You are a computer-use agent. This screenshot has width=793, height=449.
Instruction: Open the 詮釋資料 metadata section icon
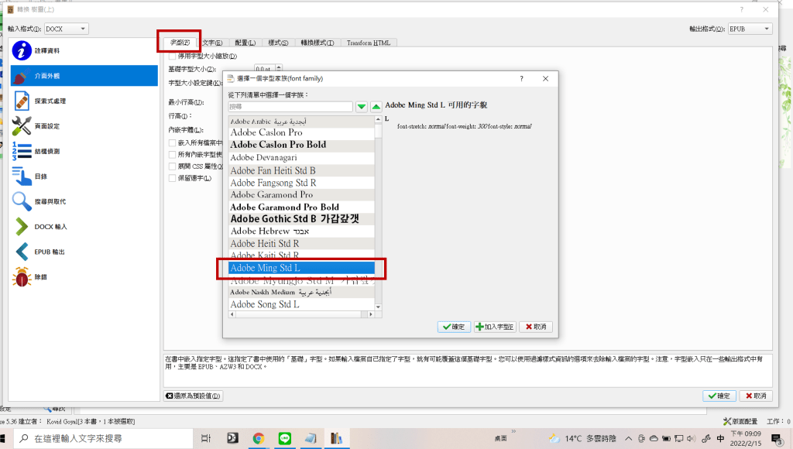tap(22, 50)
